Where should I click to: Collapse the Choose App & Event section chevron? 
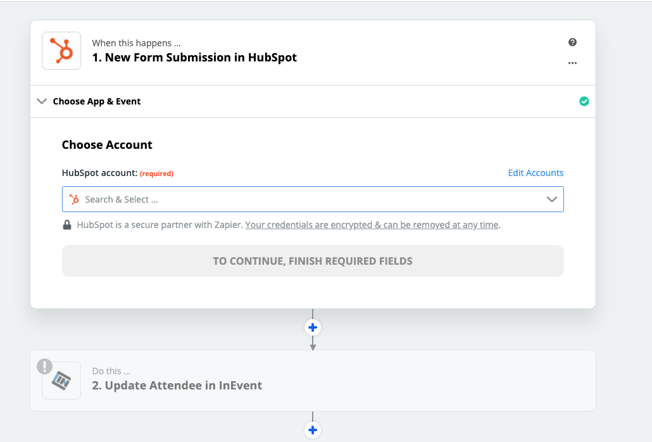pyautogui.click(x=42, y=101)
